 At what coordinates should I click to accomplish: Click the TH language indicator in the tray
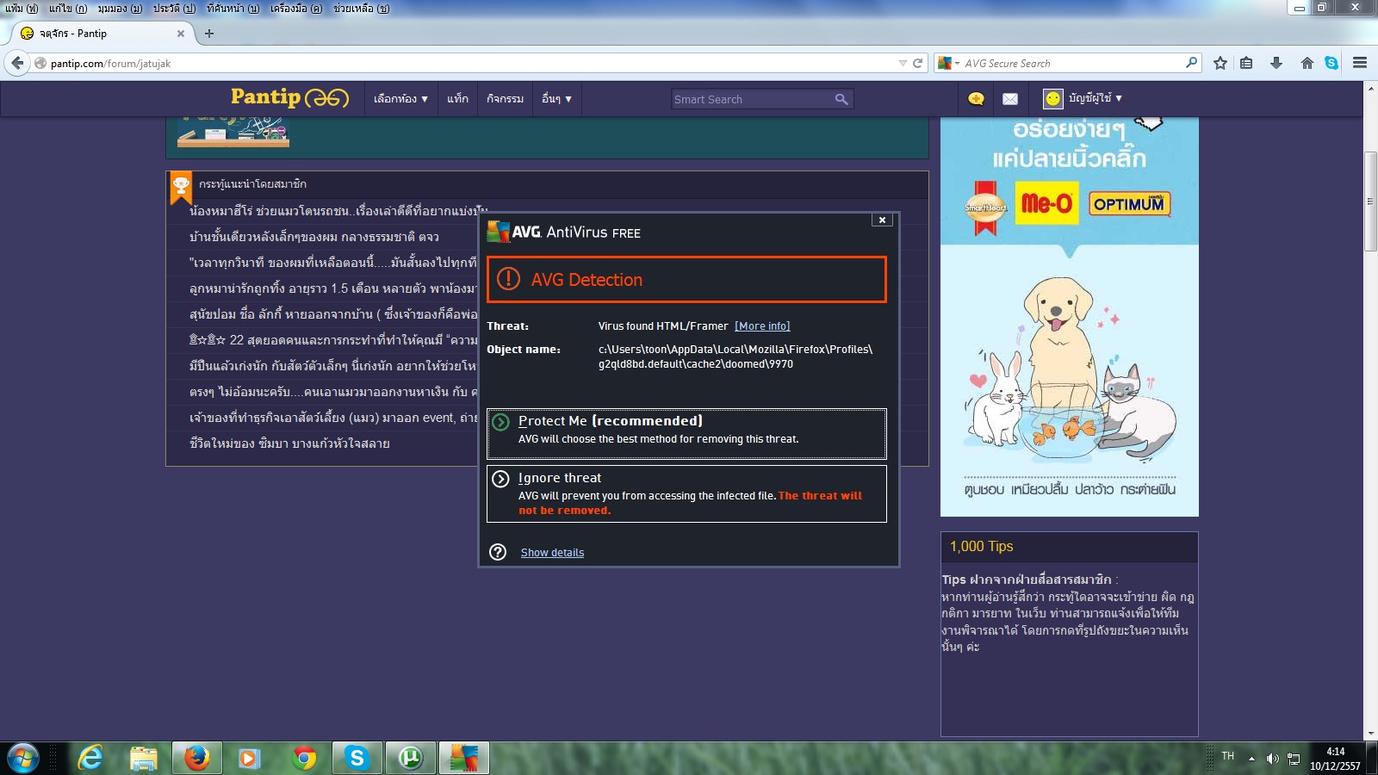[x=1228, y=756]
